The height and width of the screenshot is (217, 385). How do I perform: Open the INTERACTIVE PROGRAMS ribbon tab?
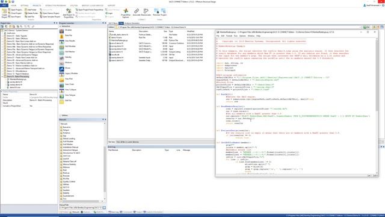pyautogui.click(x=55, y=5)
